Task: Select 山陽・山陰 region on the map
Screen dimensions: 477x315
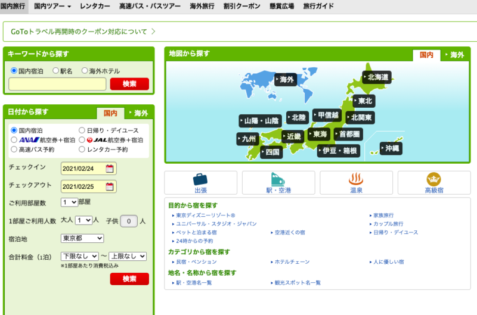Action: coord(260,121)
